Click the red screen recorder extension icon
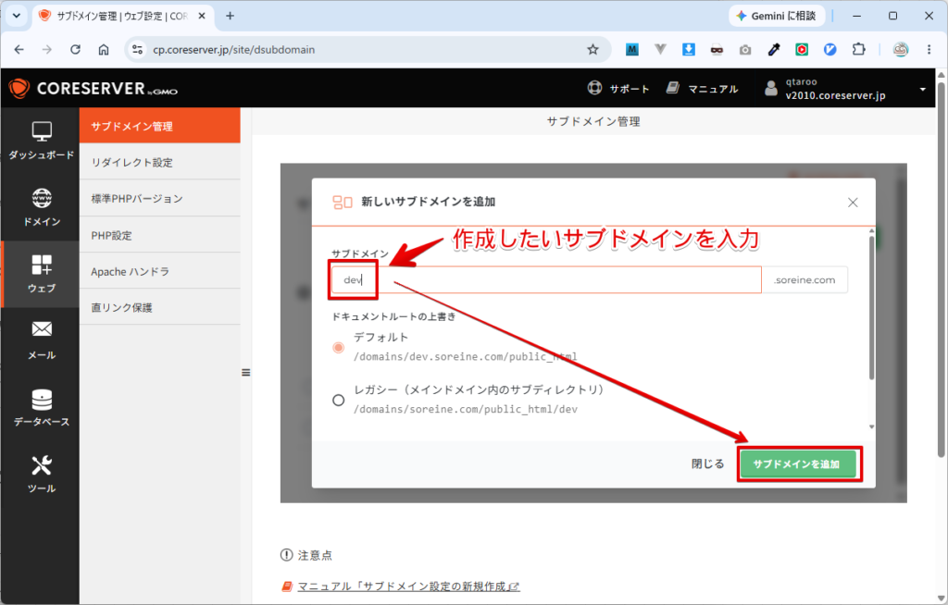Image resolution: width=948 pixels, height=605 pixels. [802, 50]
